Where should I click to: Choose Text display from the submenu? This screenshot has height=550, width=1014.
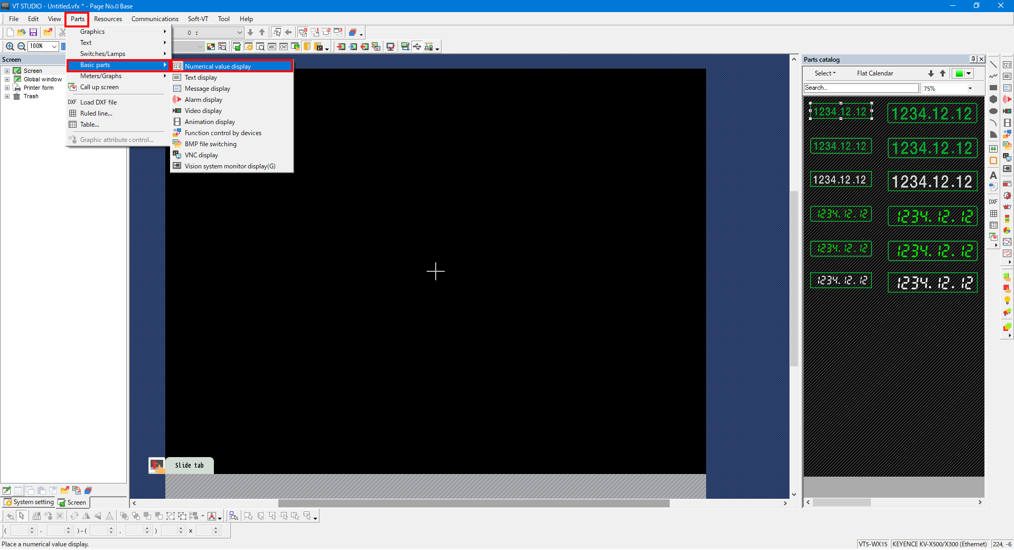[201, 78]
